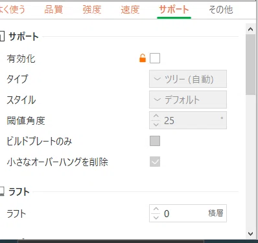
Task: Click the サポート section heading text
Action: (x=24, y=37)
